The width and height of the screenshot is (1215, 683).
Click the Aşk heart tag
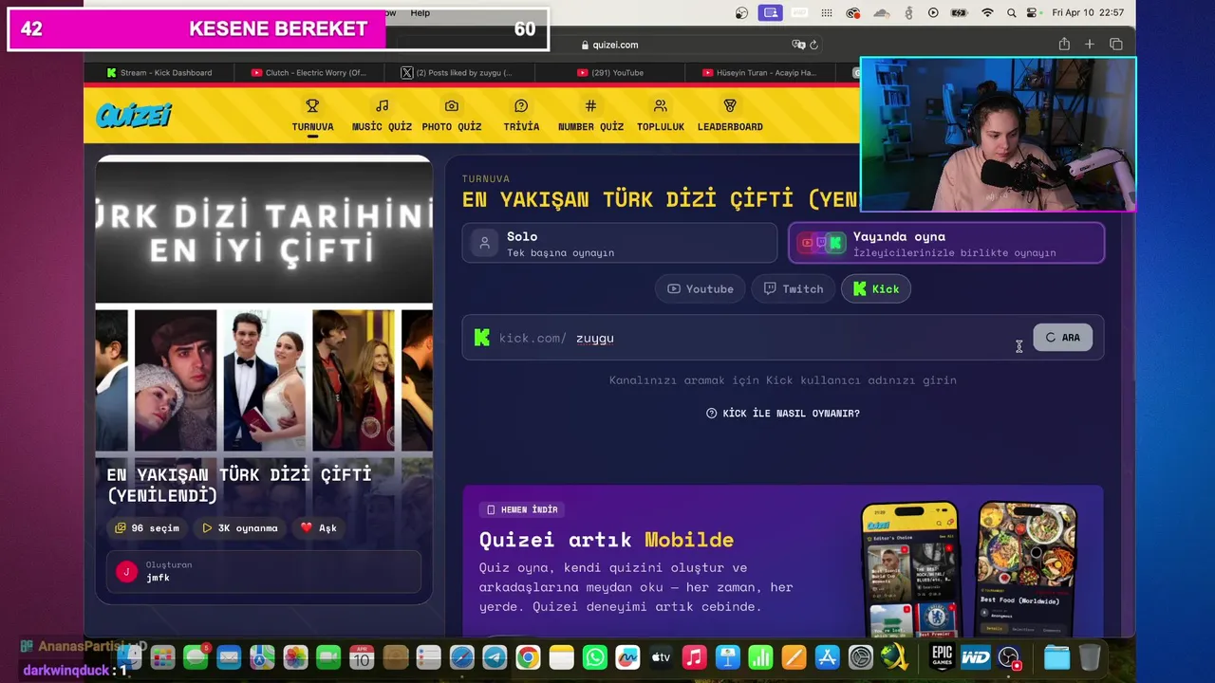[x=319, y=527]
